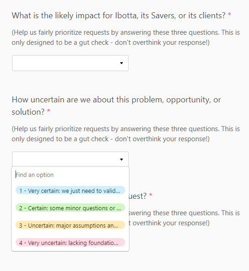Click red asterisk after partially hidden 'uest?'
This screenshot has width=249, height=271.
(x=151, y=195)
